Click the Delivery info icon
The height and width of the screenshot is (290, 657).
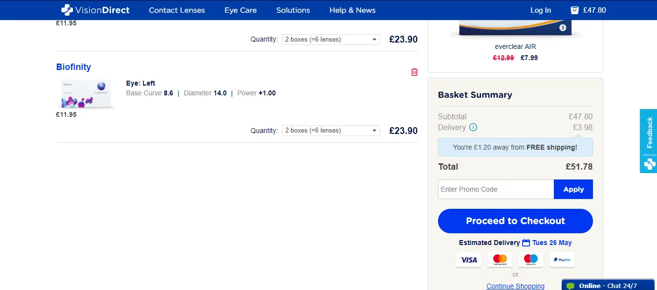pos(473,127)
